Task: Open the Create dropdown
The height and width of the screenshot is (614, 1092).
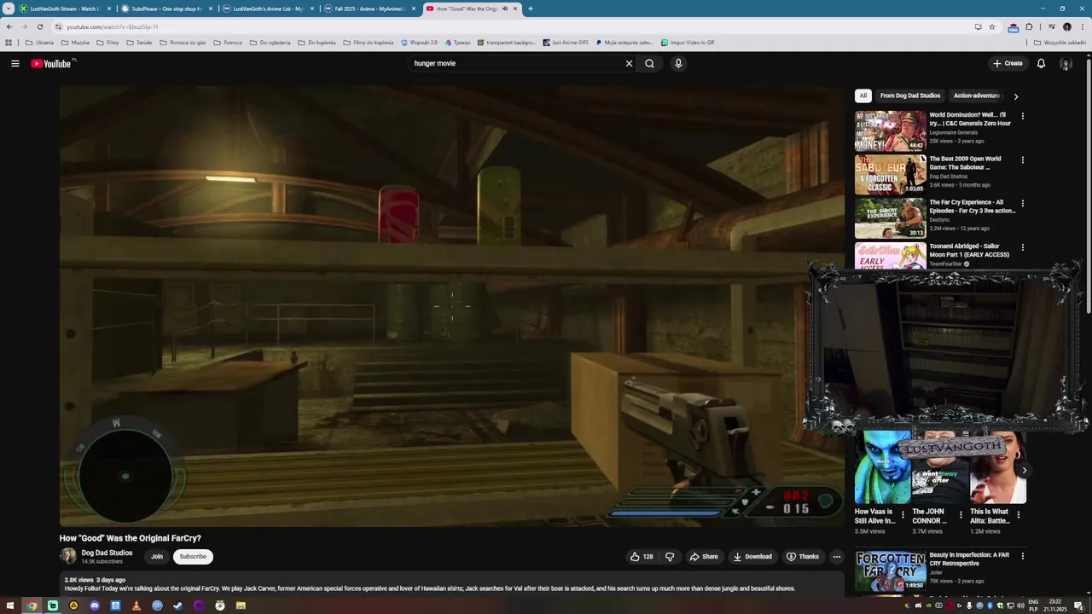Action: [1008, 63]
